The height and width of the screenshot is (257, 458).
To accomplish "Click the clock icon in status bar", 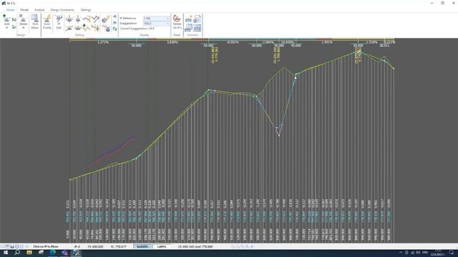I will (x=17, y=246).
